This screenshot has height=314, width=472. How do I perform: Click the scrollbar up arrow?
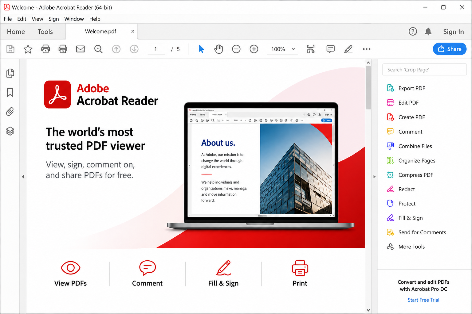coord(368,63)
